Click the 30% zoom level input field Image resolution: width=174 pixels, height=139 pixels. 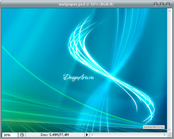(x=10, y=135)
